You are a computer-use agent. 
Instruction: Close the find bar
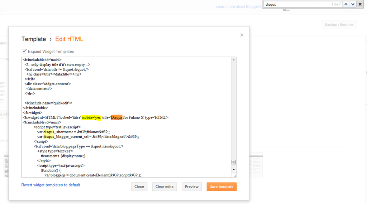pyautogui.click(x=360, y=4)
